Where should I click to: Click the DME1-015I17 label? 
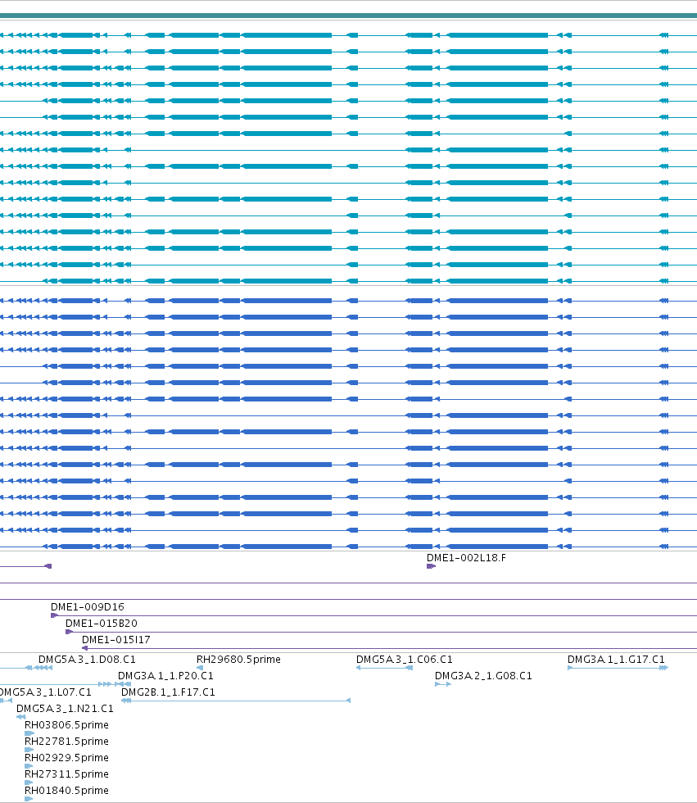[116, 640]
